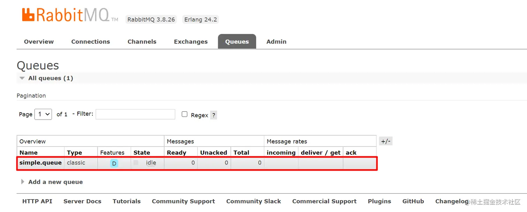The height and width of the screenshot is (212, 527).
Task: Click the D durable feature badge
Action: click(114, 163)
